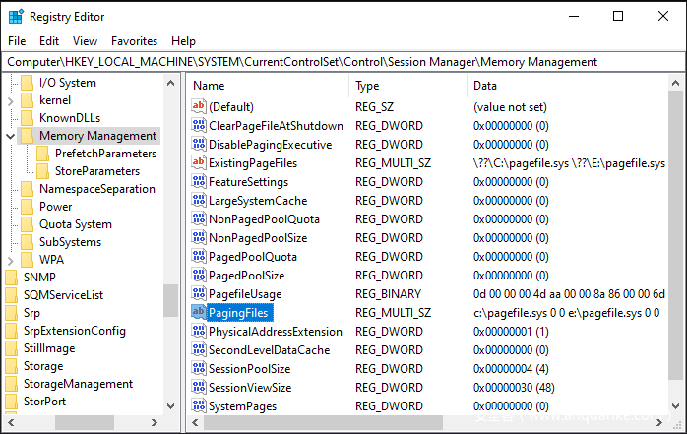
Task: Click tree pane scroll left arrow
Action: [x=11, y=422]
